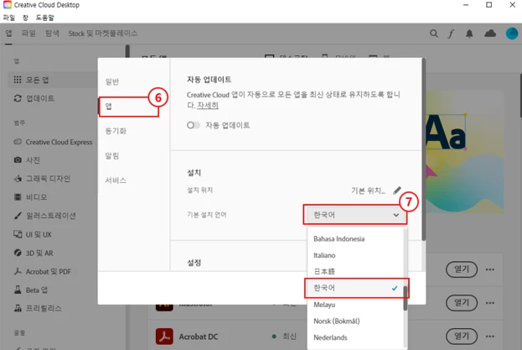Screen dimensions: 522x350
Task: Click the Aa banner thumbnail
Action: coord(464,152)
